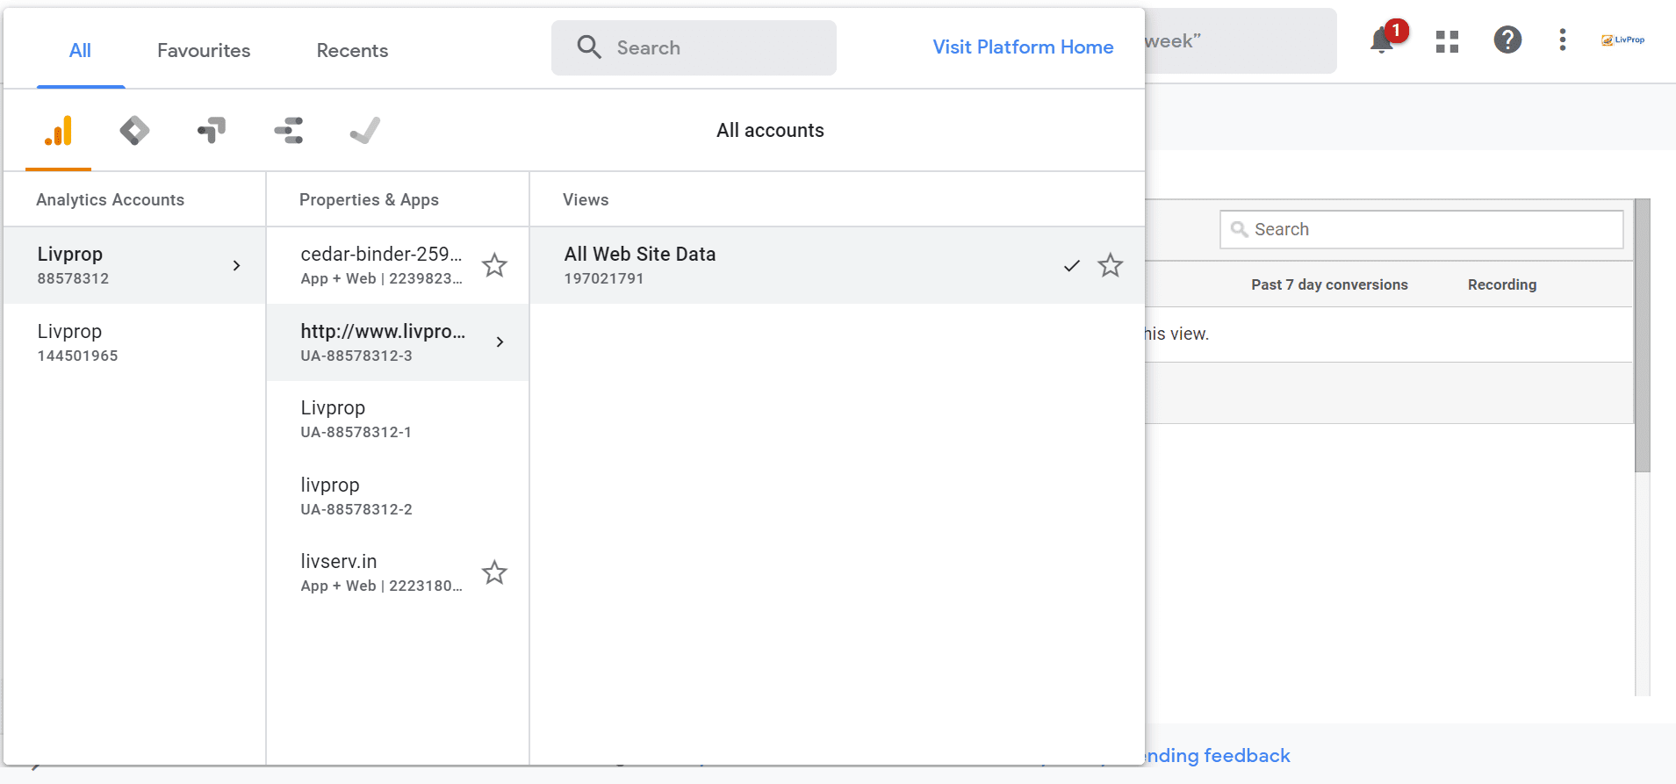The width and height of the screenshot is (1676, 784).
Task: Favourite the All Web Site Data view
Action: (1110, 265)
